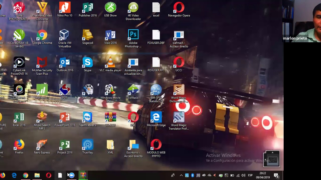Image resolution: width=321 pixels, height=180 pixels.
Task: Open the Visio 2016 shortcut
Action: 110,37
